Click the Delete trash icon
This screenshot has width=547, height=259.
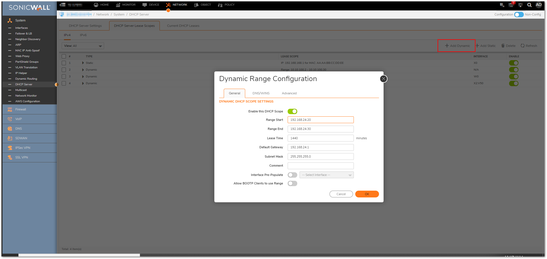coord(503,46)
